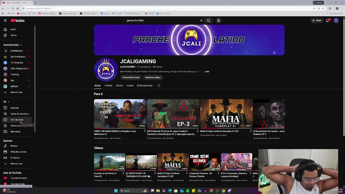
Task: Bookmark this page with star icon
Action: (x=323, y=8)
